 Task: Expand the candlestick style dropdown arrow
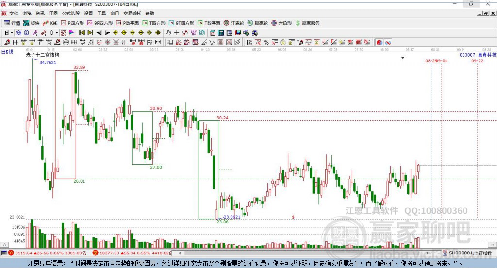[57, 33]
